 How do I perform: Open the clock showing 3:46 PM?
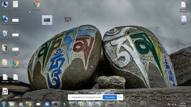pyautogui.click(x=183, y=104)
